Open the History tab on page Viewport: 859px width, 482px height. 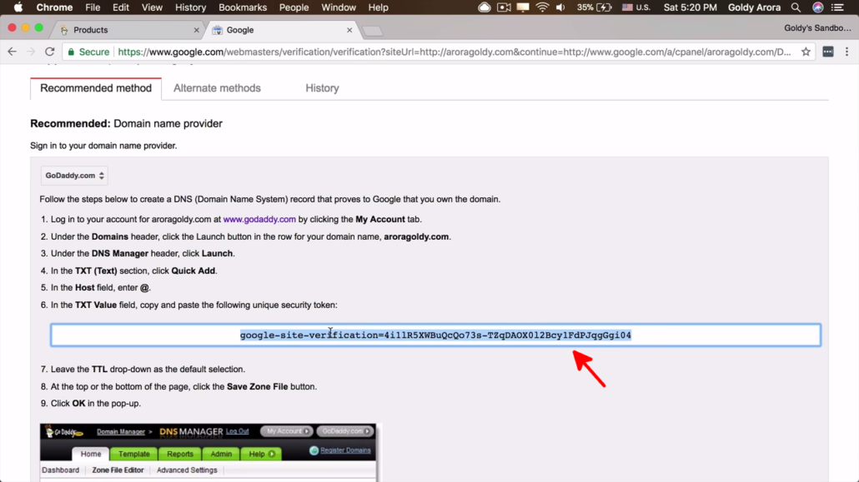(x=322, y=88)
